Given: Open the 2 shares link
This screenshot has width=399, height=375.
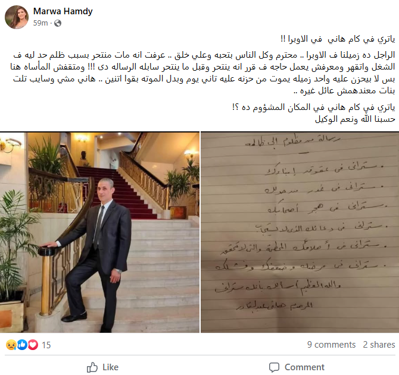Looking at the screenshot, I should click(x=379, y=345).
